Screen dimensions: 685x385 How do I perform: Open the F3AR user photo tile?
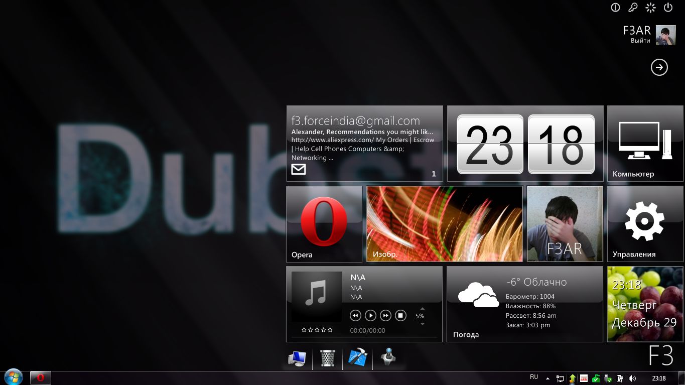point(565,224)
